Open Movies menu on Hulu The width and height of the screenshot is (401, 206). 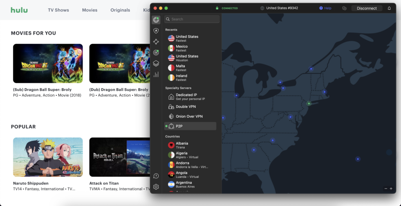90,10
